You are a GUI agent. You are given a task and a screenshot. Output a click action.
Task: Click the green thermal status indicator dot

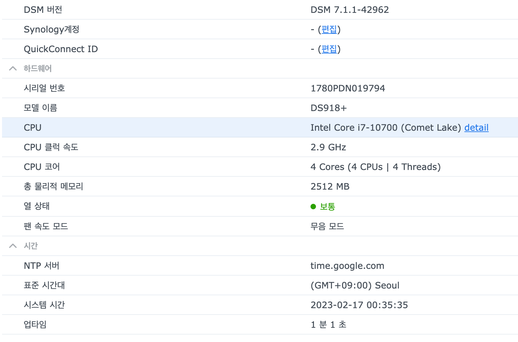(x=313, y=207)
